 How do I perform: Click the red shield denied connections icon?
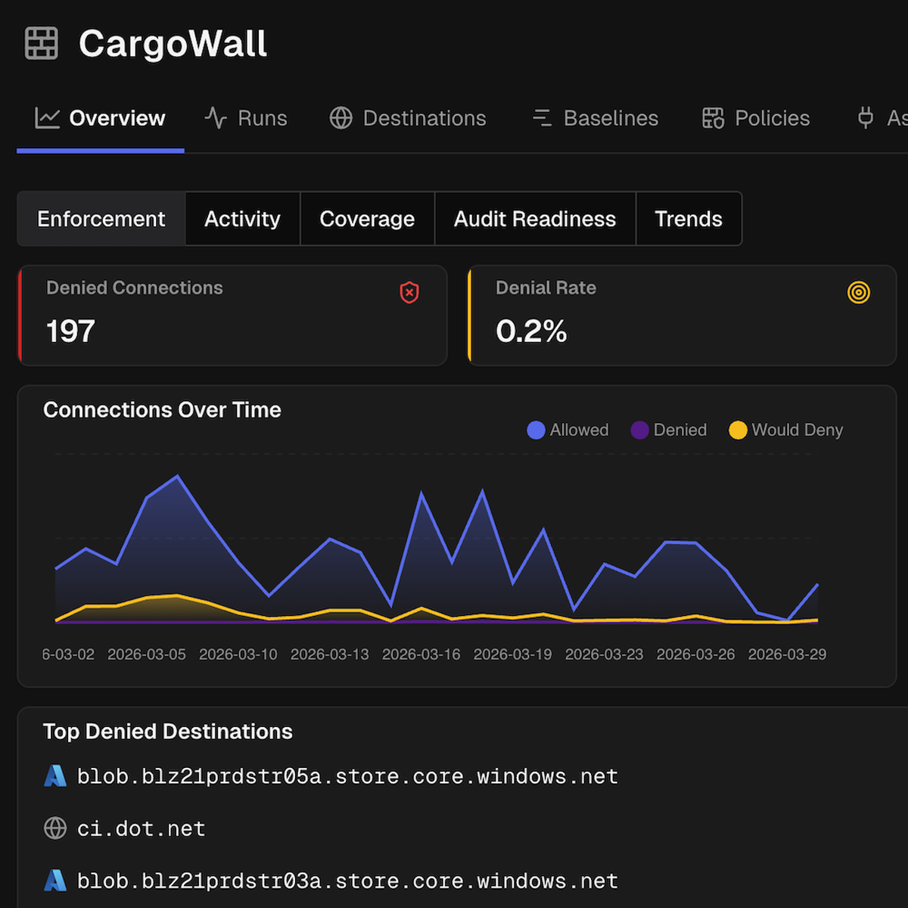click(409, 293)
